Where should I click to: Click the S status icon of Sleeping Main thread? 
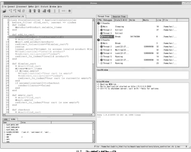click(x=101, y=26)
